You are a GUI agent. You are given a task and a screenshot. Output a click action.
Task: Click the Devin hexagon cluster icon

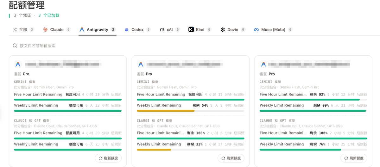point(223,30)
